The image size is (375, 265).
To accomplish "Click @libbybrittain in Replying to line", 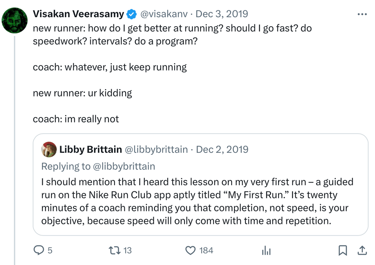I will pos(124,166).
